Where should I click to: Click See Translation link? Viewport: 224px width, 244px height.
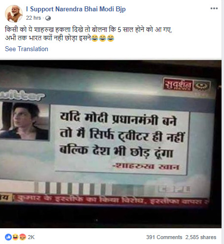click(x=27, y=49)
